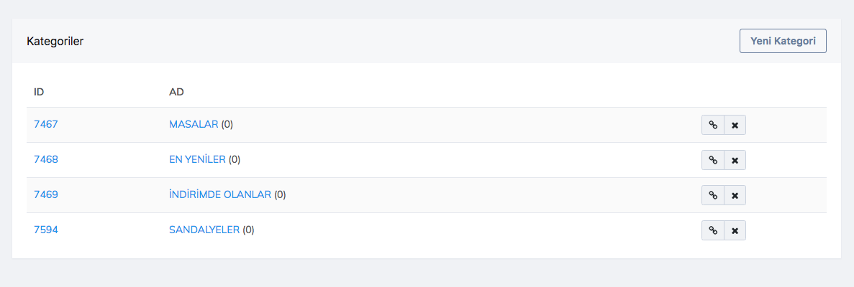
Task: Click the Kategoriler panel title
Action: point(55,41)
